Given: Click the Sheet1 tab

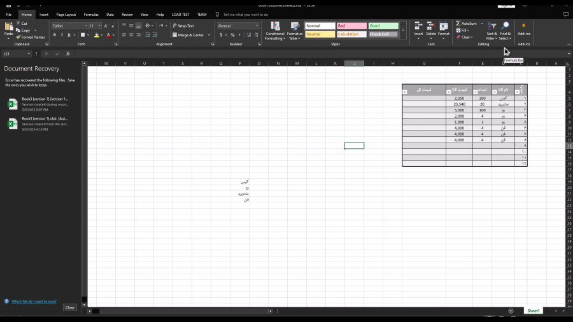Looking at the screenshot, I should tap(533, 311).
